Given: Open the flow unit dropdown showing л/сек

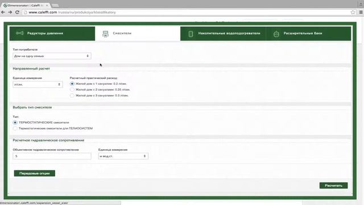Looking at the screenshot, I should 38,84.
